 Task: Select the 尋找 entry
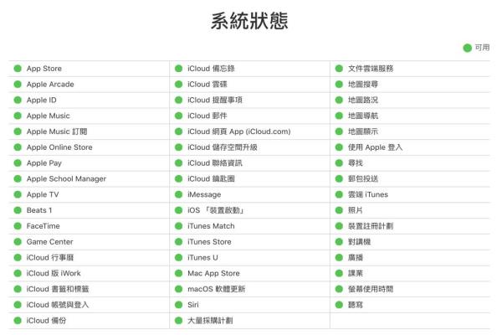click(356, 162)
